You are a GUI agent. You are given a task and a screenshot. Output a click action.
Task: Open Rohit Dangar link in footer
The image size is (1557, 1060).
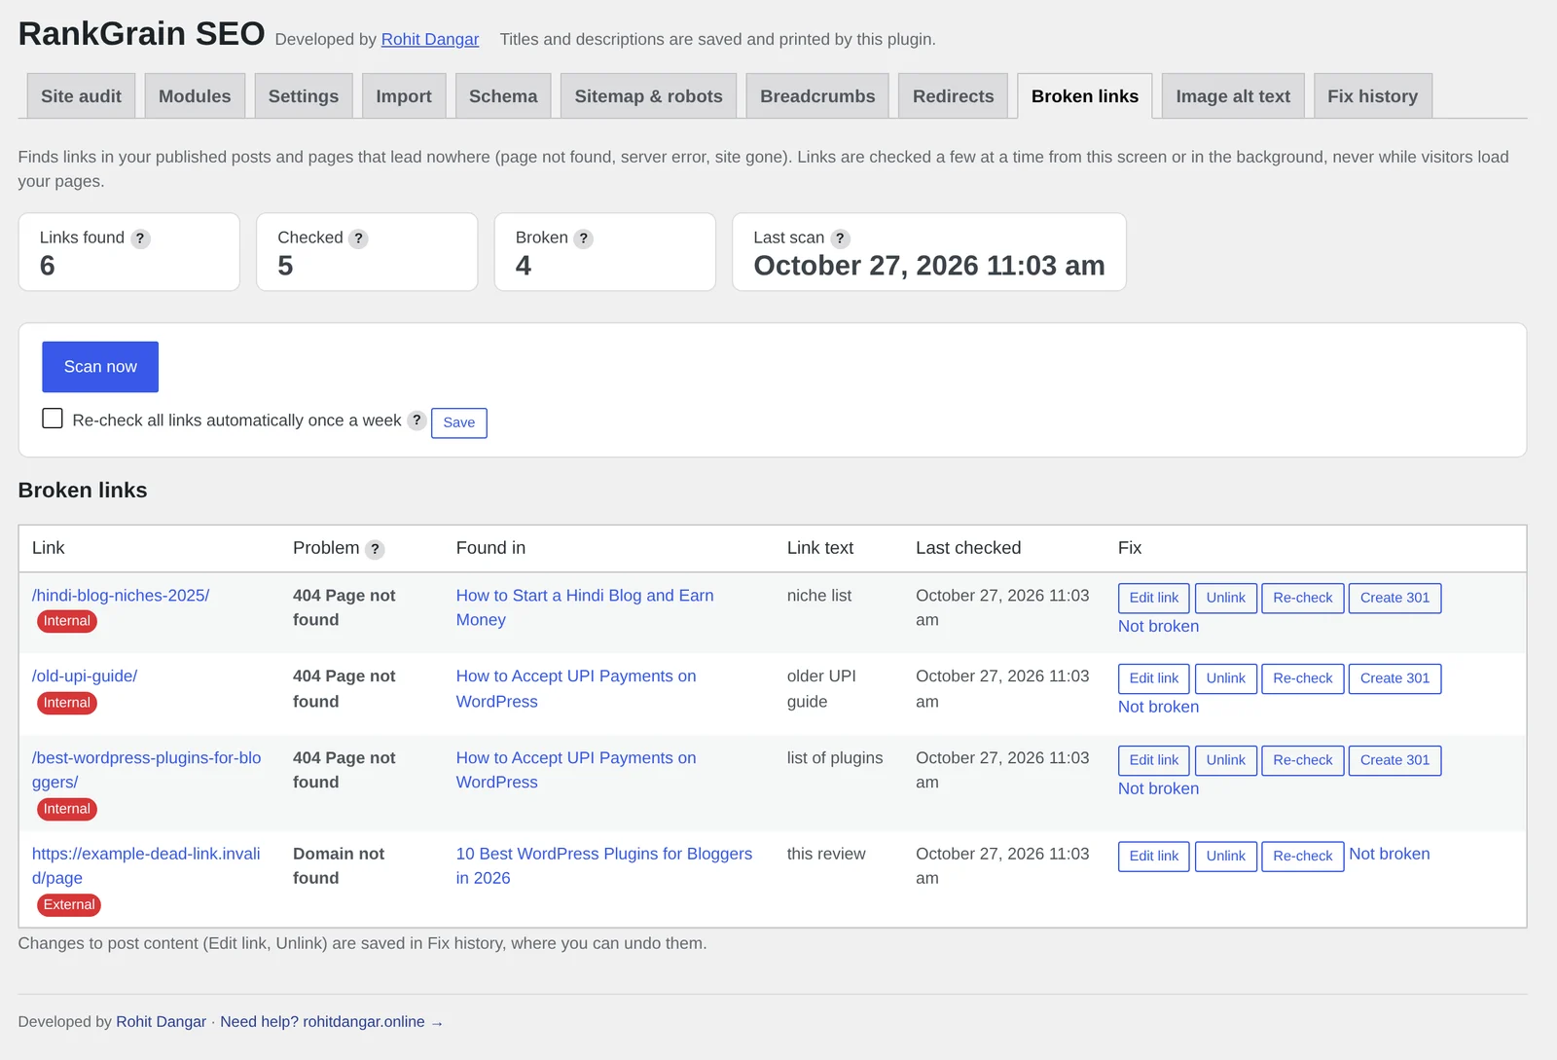point(161,1022)
